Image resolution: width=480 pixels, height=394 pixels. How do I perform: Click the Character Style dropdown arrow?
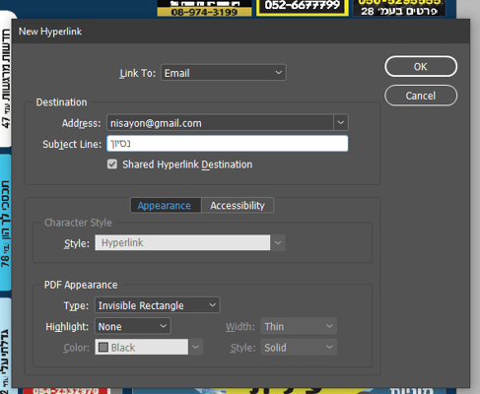(278, 242)
